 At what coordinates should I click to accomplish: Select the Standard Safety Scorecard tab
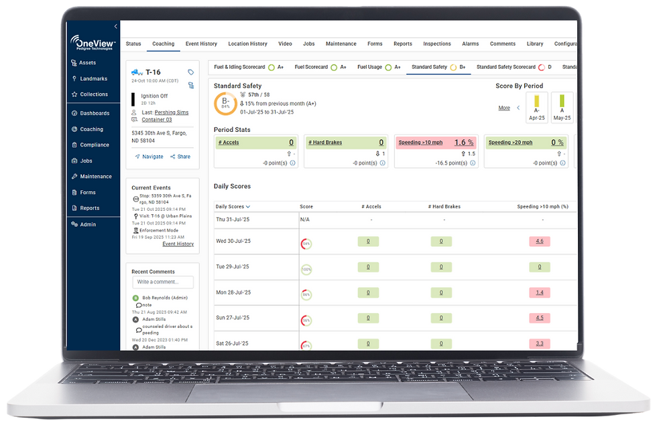coord(505,67)
